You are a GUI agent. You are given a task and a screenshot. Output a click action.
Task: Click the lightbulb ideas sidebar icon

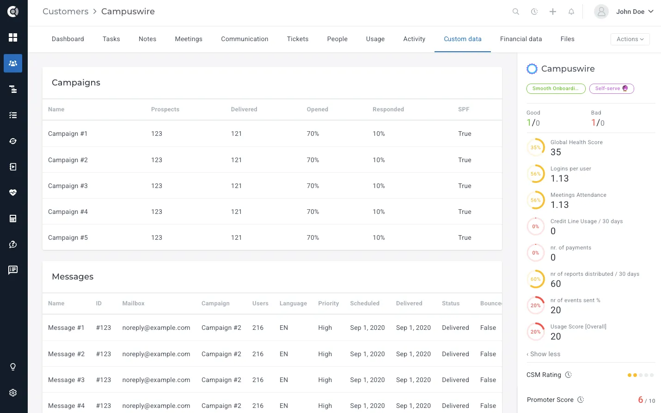[13, 367]
